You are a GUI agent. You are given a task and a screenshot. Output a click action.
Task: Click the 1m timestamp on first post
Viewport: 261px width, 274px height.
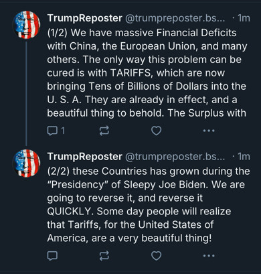244,18
